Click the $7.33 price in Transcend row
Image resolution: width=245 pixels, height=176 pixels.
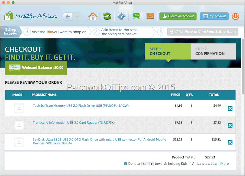[x=178, y=123]
